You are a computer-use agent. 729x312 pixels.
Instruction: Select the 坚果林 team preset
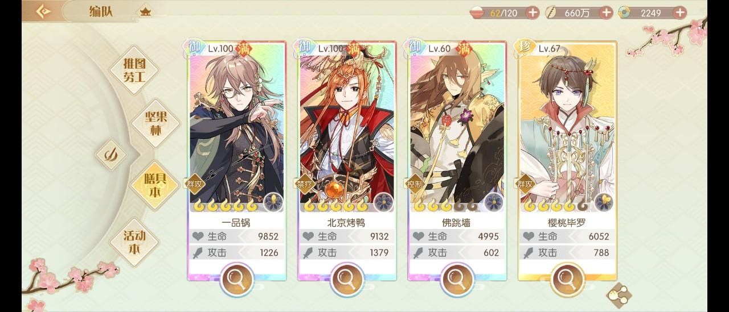155,122
